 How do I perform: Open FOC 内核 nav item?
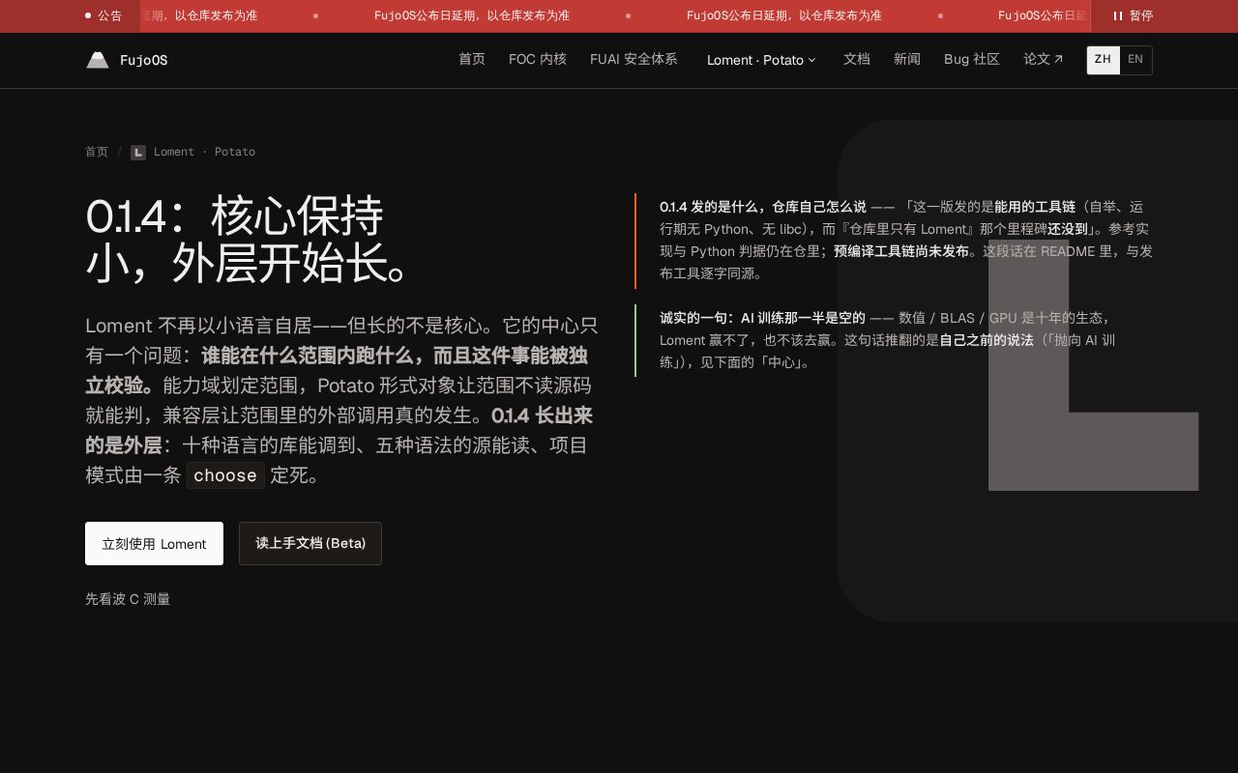click(538, 59)
